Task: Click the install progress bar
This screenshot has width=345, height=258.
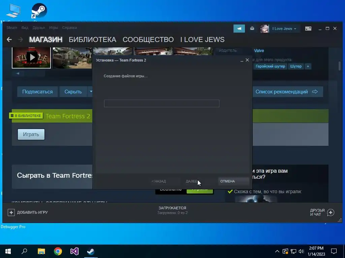Action: (161, 103)
